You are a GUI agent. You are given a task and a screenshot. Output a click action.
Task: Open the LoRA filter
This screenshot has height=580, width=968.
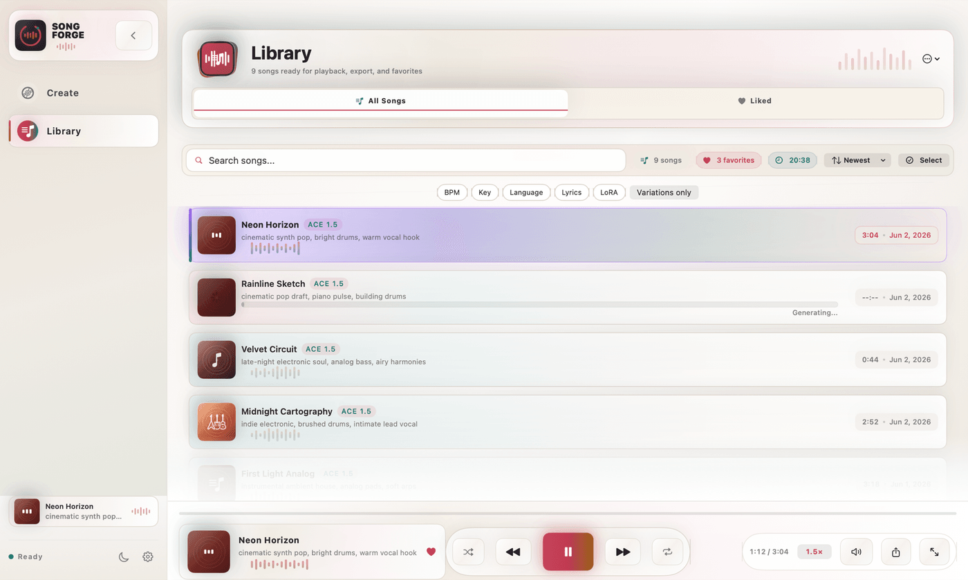coord(609,192)
